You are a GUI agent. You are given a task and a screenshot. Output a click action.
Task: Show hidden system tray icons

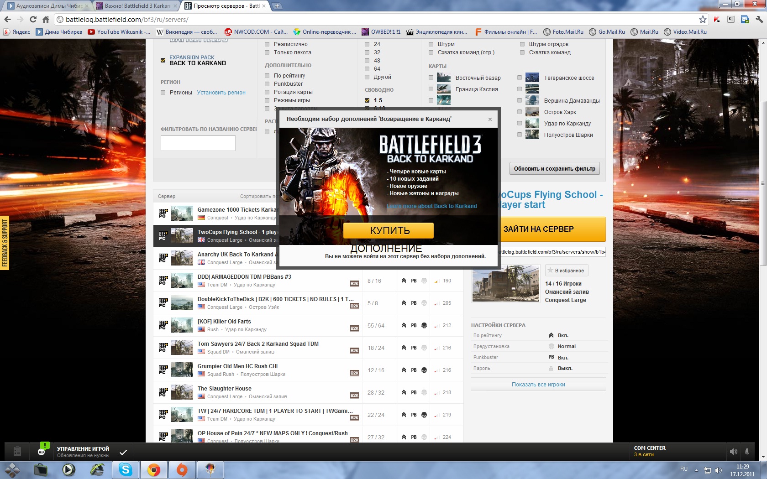696,470
